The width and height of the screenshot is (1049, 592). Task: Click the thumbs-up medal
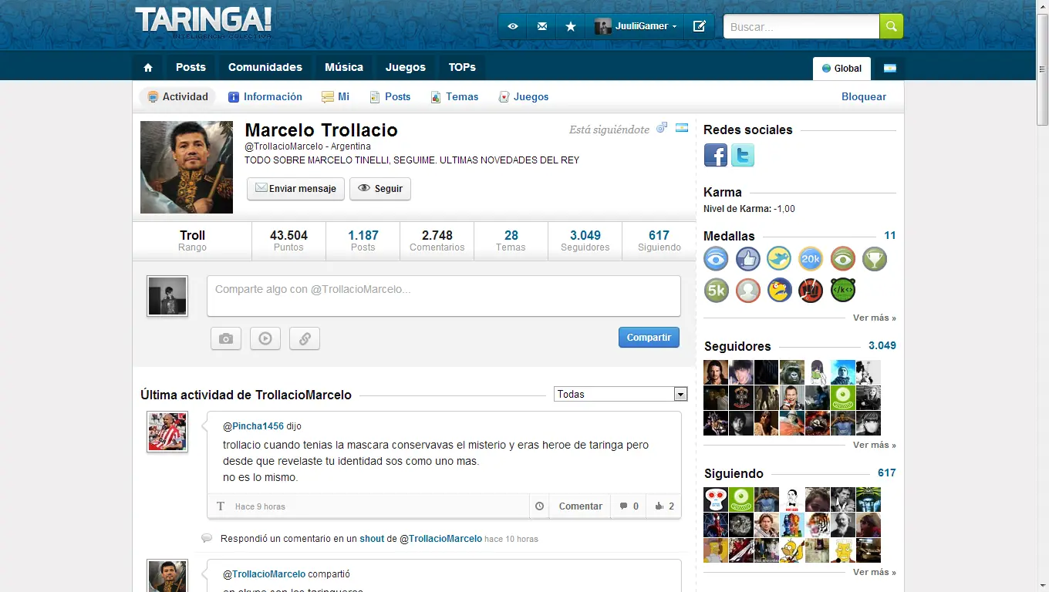coord(748,259)
